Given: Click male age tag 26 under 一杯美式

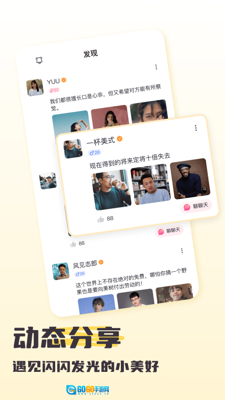Looking at the screenshot, I should pos(94,153).
